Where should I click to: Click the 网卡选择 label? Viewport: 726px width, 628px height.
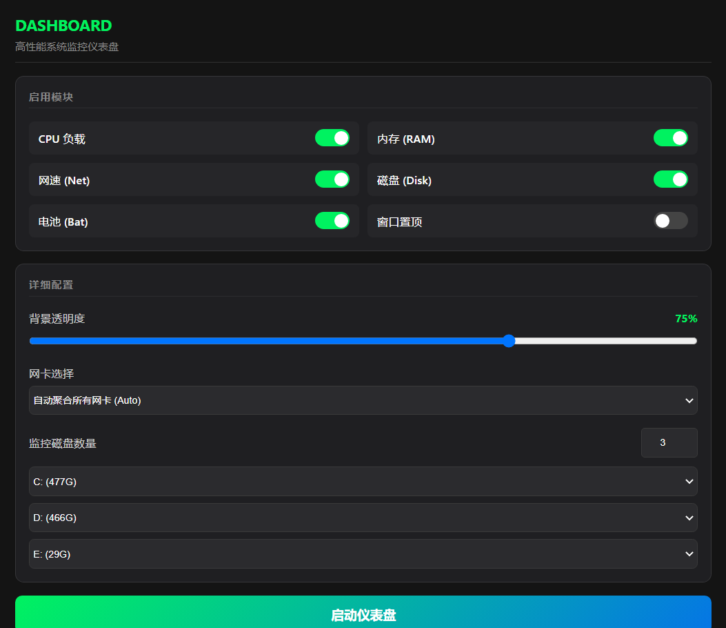(52, 374)
